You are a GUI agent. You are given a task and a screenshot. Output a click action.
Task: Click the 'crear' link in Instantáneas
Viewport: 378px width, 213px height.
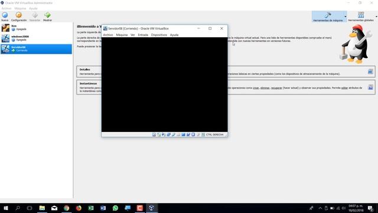click(256, 88)
